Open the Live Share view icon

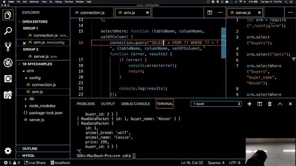coord(8,95)
